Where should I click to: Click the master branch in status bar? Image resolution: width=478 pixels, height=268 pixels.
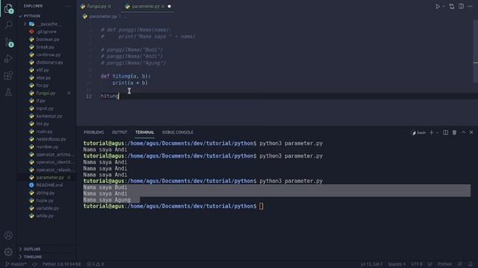16,264
